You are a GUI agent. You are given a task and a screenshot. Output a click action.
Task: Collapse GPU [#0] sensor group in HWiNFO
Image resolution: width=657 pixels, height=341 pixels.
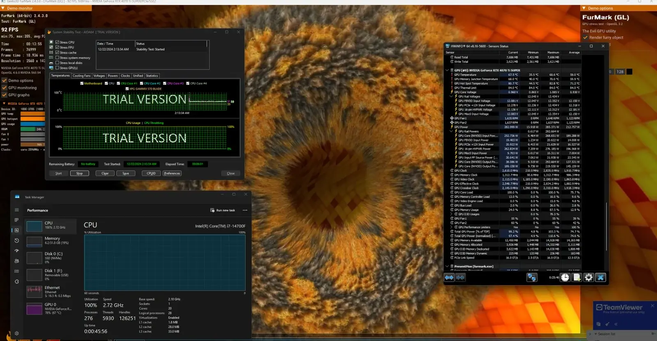tap(447, 70)
